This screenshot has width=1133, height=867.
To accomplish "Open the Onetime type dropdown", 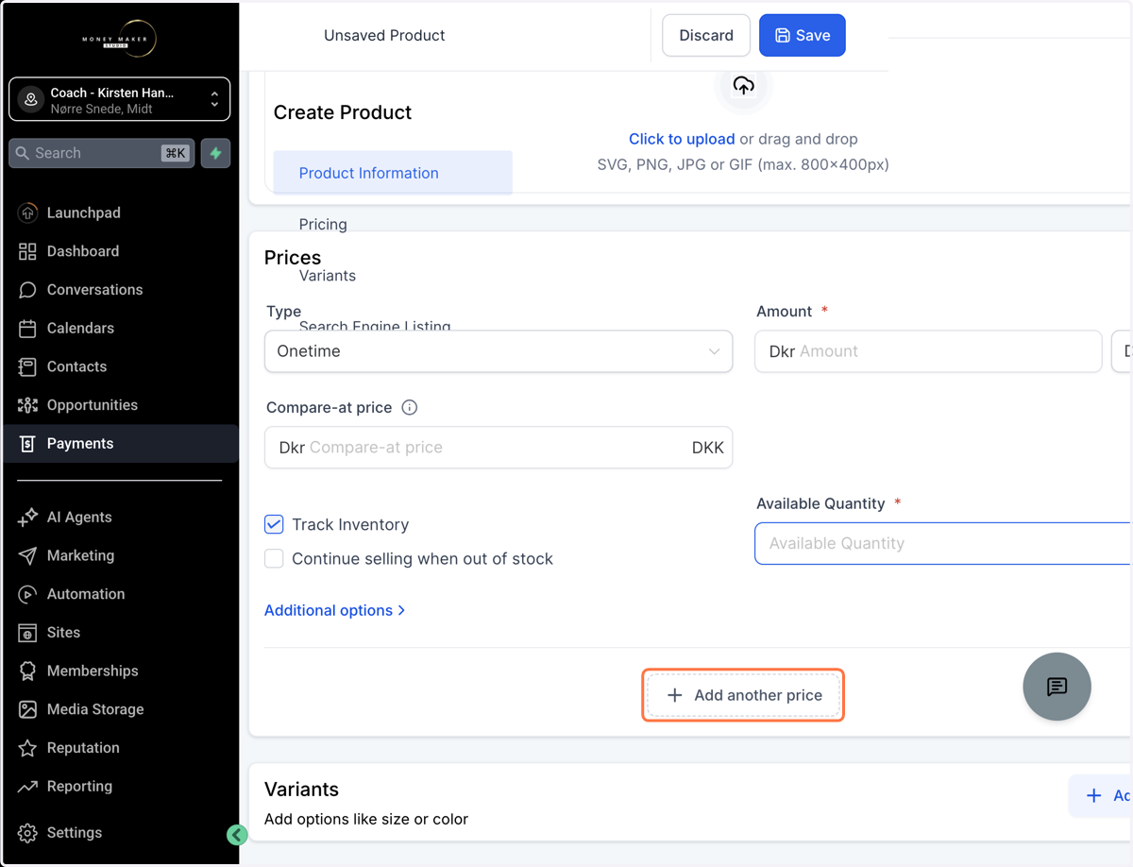I will [x=499, y=351].
